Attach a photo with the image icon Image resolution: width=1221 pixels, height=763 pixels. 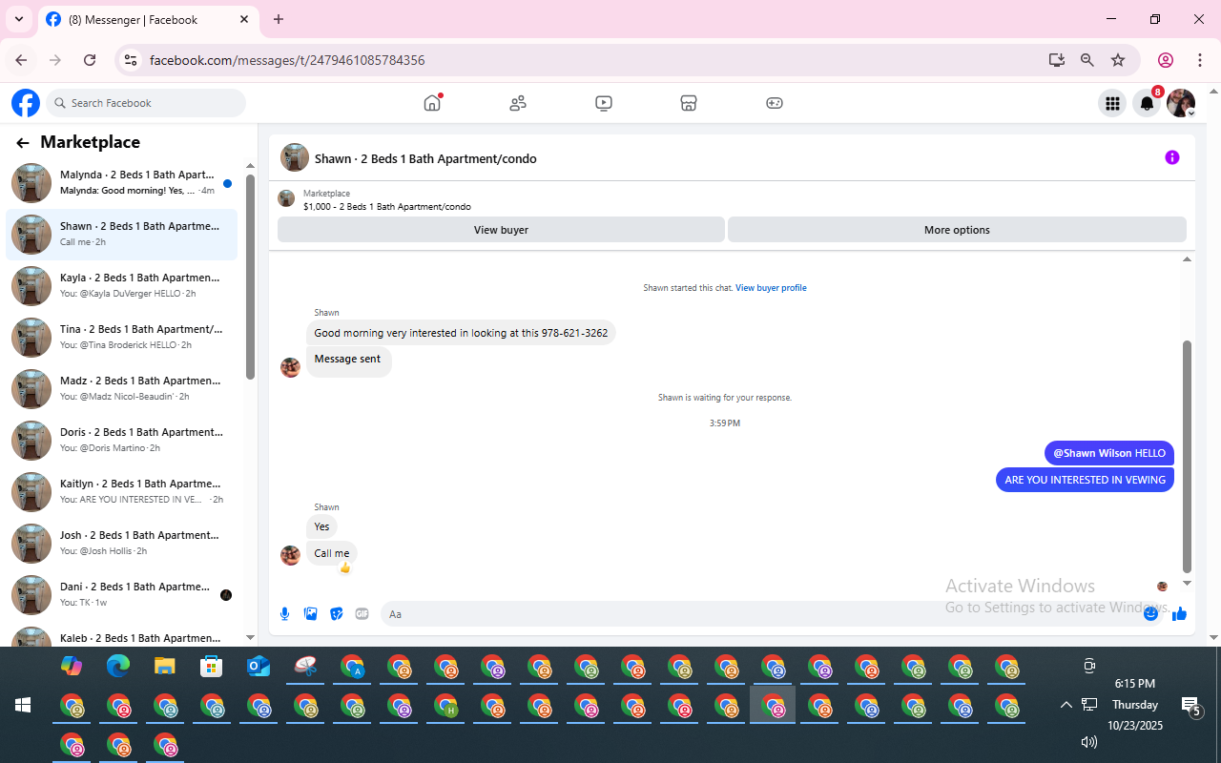[x=310, y=614]
